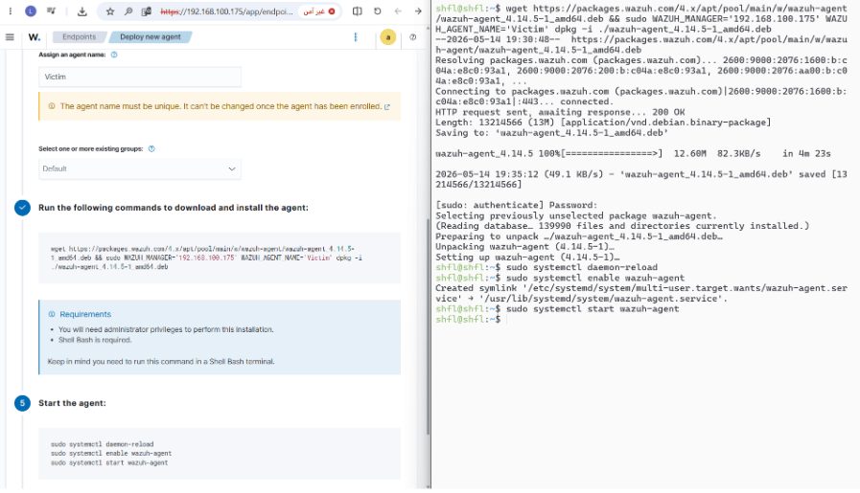
Task: Click terminal 'Unpacking wazuh-agent (4.14.5-1)' line
Action: 524,247
